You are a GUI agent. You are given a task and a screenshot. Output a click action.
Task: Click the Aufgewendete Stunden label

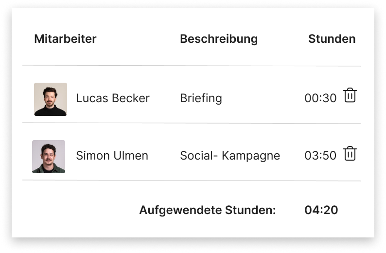click(208, 210)
